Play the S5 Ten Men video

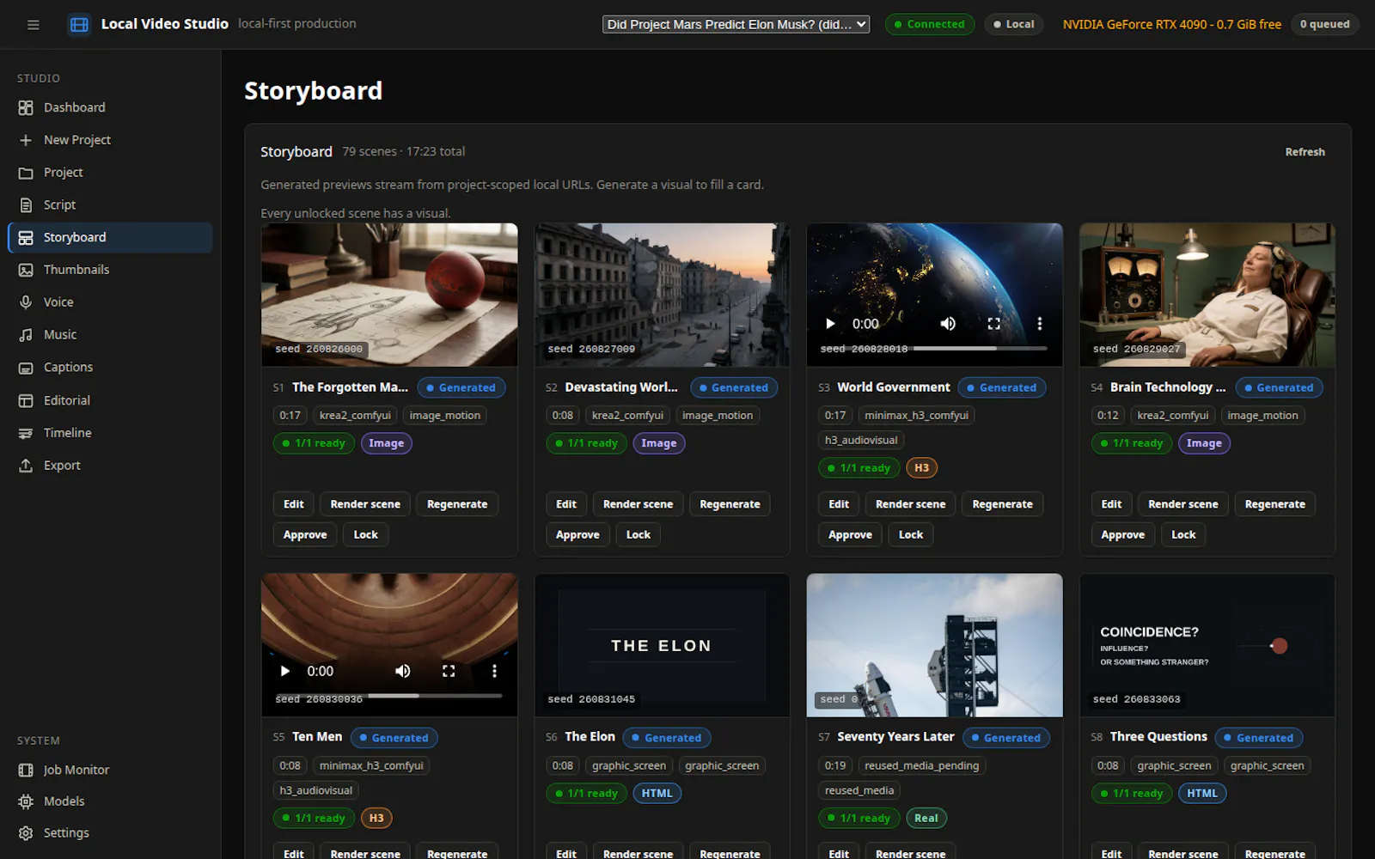point(285,671)
